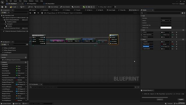Open the Debug menu
The width and height of the screenshot is (186, 105).
click(25, 1)
